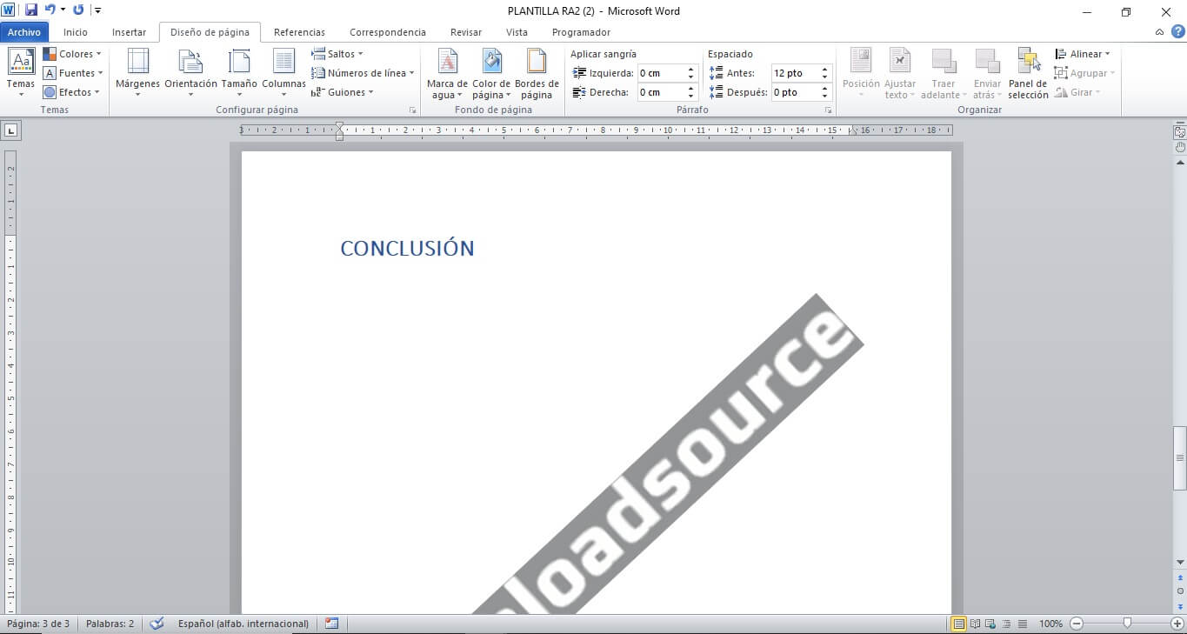Open Color de página picker
Screen dimensions: 1187x634
coord(491,73)
